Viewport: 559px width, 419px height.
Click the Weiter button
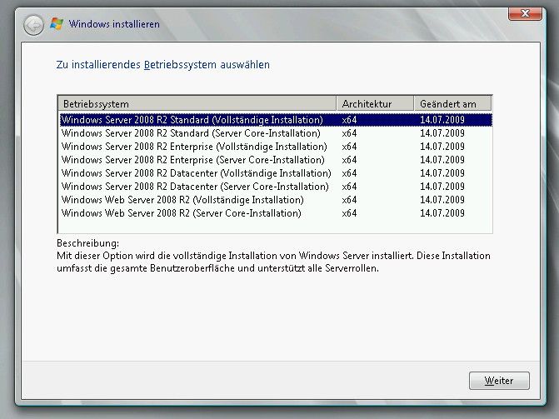point(499,381)
